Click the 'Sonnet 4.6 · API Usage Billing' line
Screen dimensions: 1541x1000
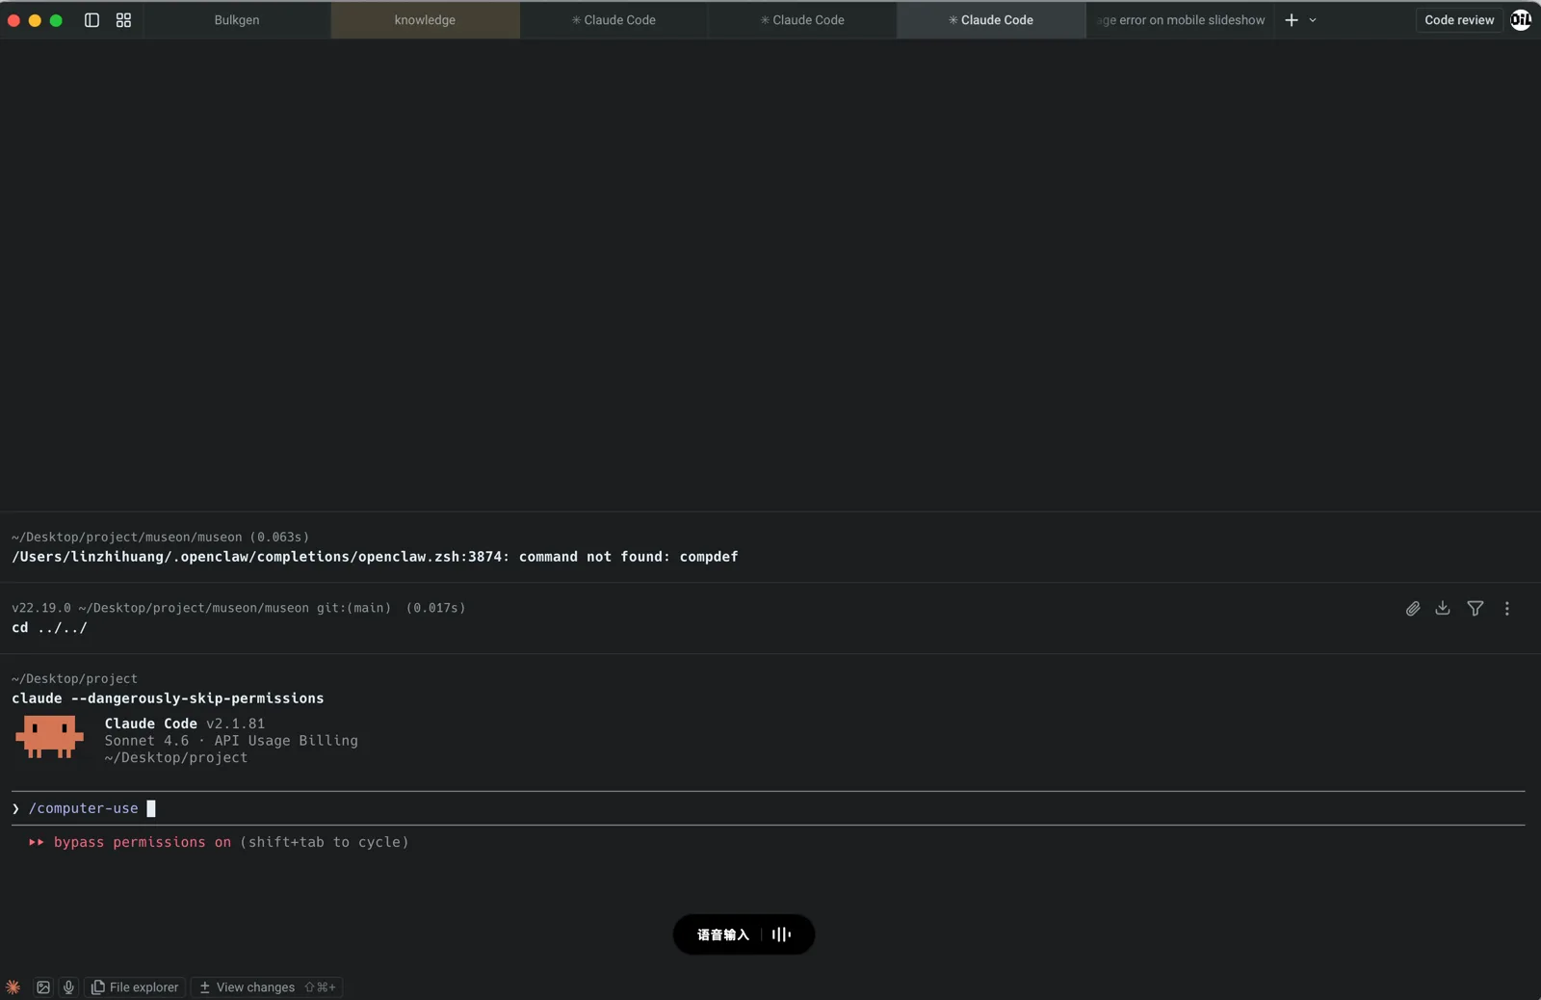[231, 741]
